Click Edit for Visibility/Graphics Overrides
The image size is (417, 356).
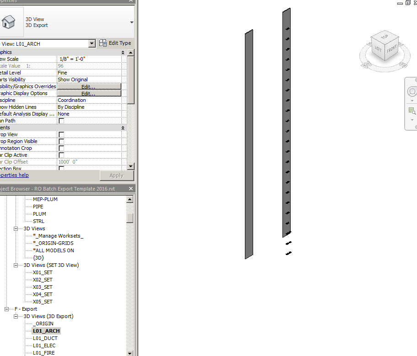[x=89, y=86]
